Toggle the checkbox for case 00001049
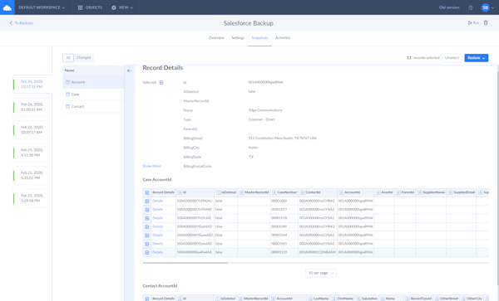Screen dimensions: 499x301 147,226
